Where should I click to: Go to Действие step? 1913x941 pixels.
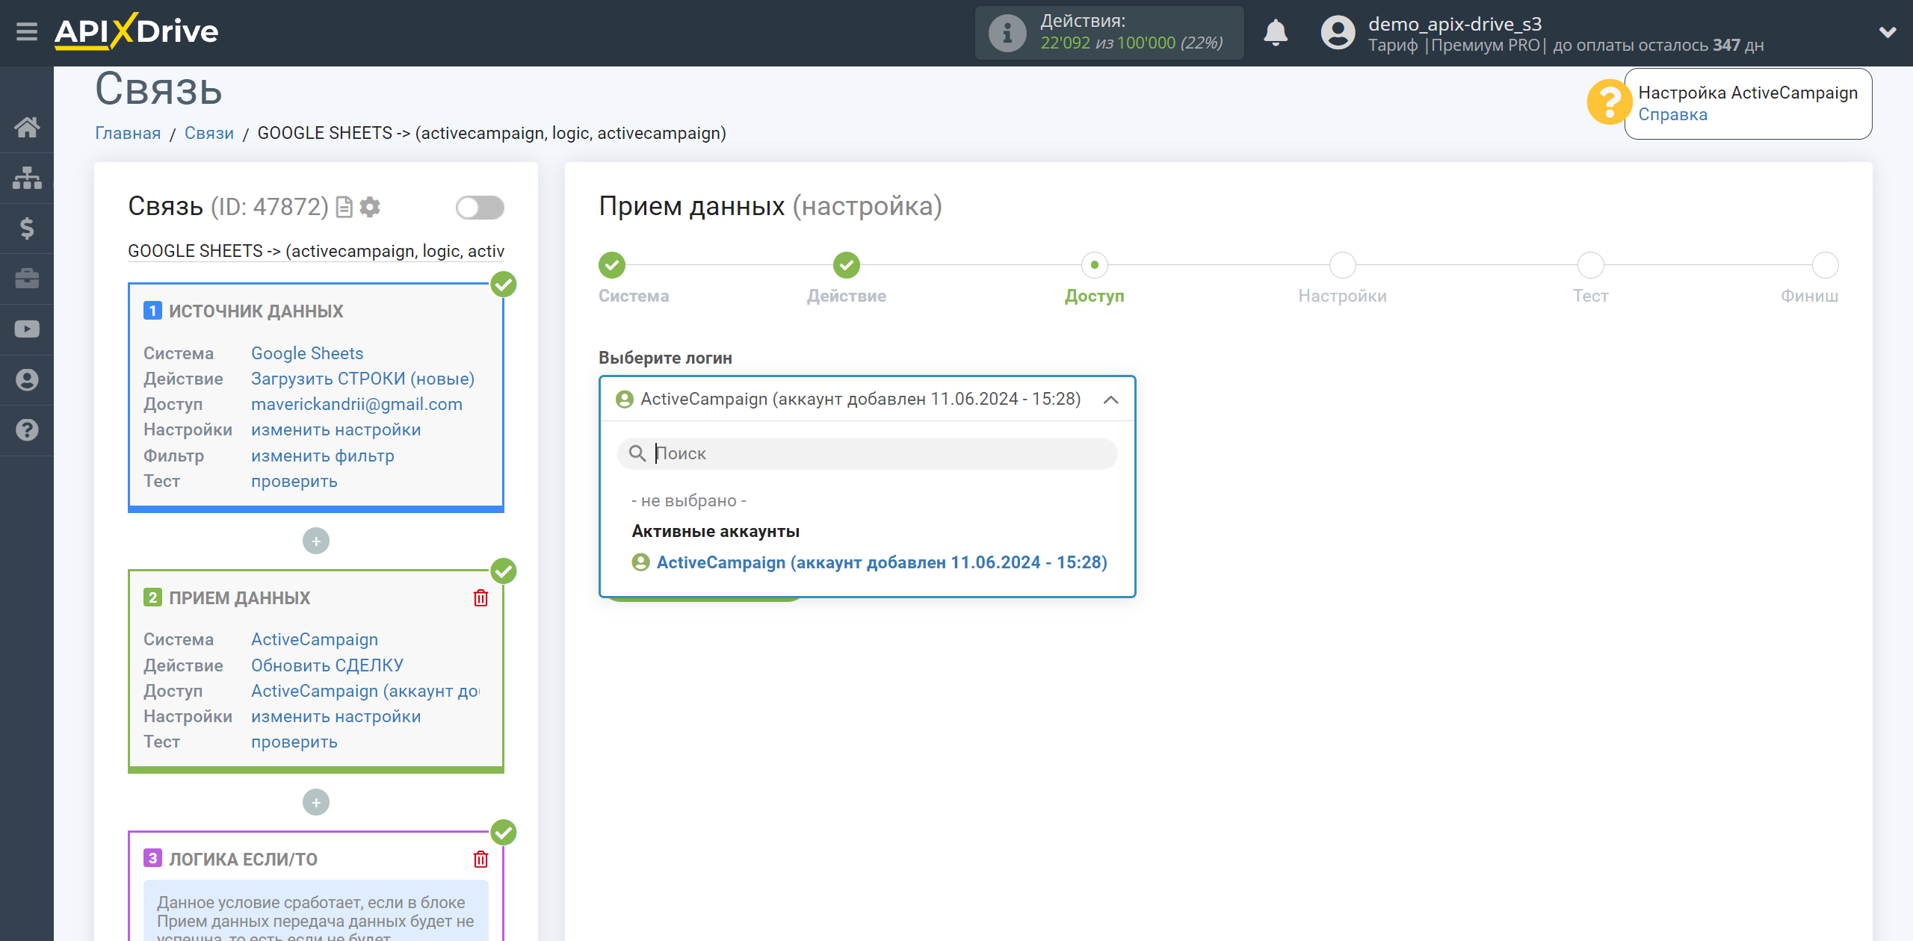coord(847,265)
